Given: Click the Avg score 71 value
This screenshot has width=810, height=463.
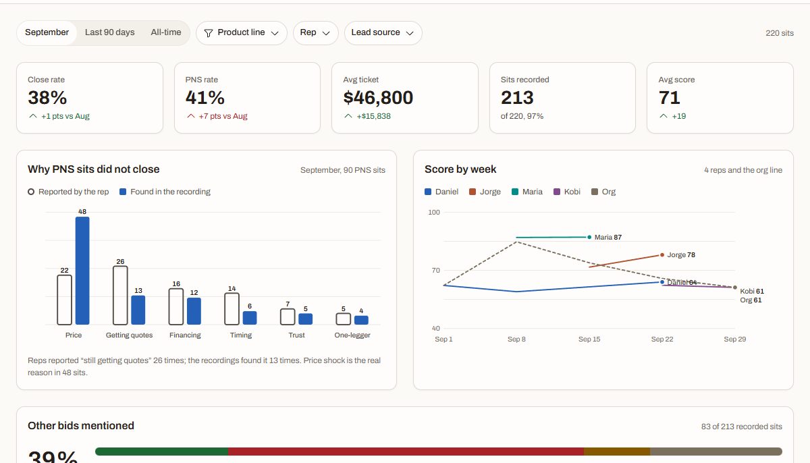Looking at the screenshot, I should [x=670, y=98].
